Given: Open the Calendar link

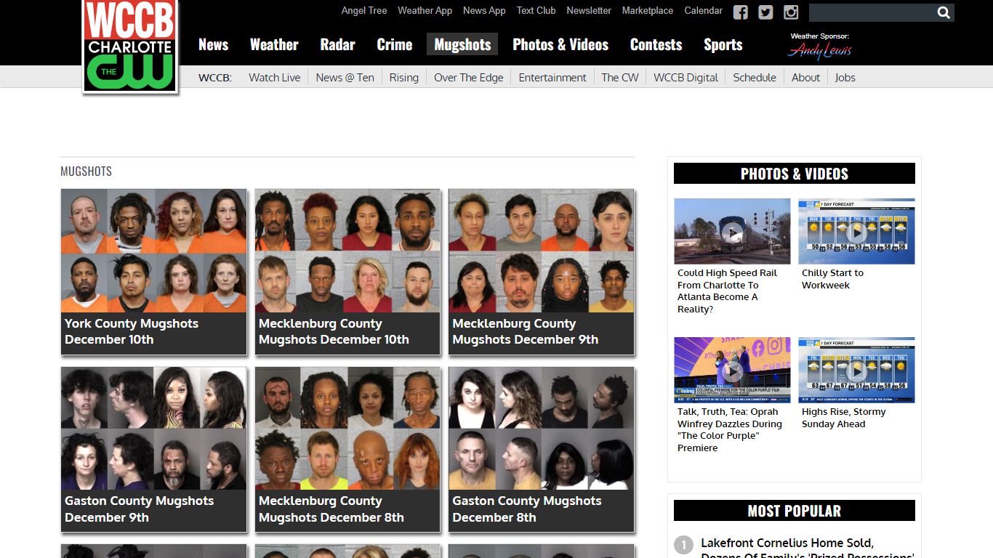Looking at the screenshot, I should [x=703, y=11].
